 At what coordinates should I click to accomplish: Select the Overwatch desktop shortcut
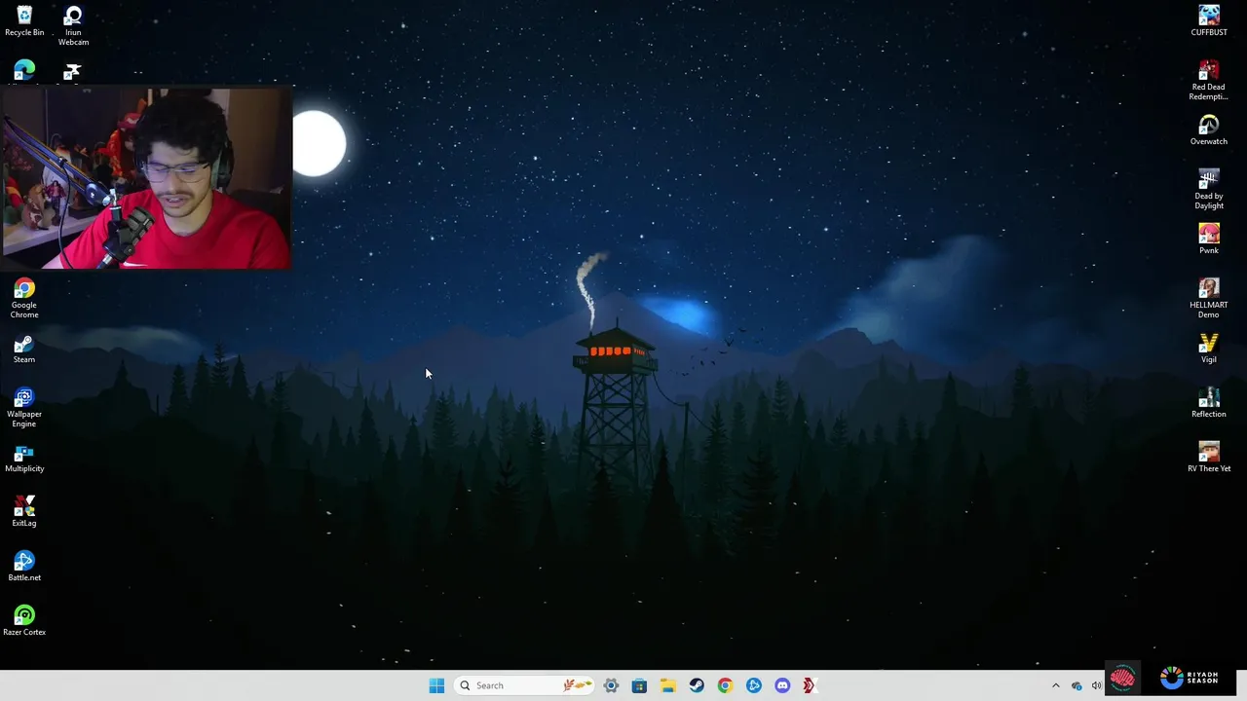[x=1209, y=130]
